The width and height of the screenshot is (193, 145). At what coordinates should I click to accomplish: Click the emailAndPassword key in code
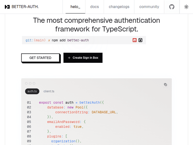click(x=63, y=122)
